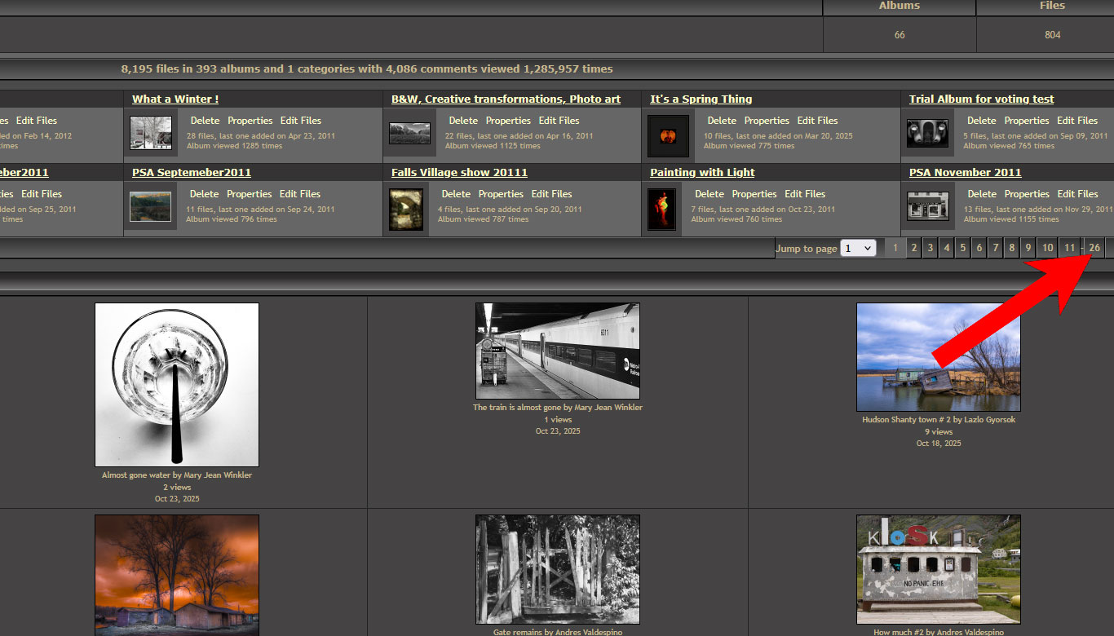Go to page 26 in pagination
Screen dimensions: 1114x636
point(1094,248)
